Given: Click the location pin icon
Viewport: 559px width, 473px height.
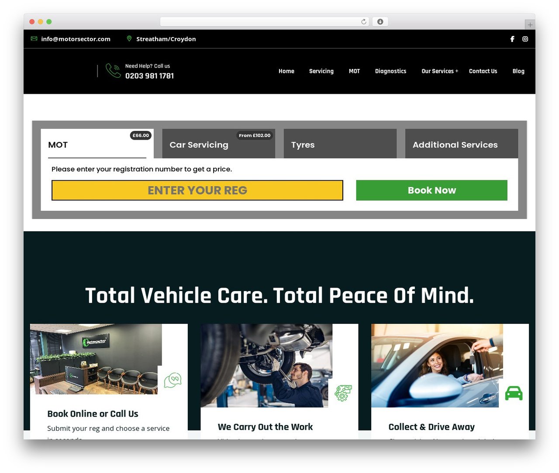Looking at the screenshot, I should (x=129, y=39).
